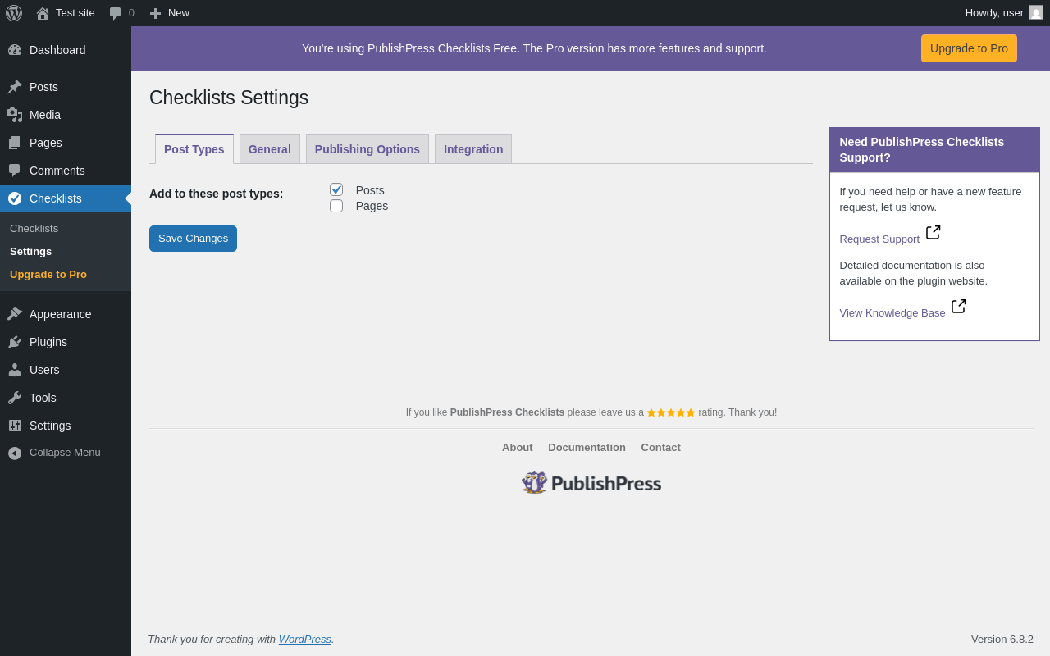
Task: Click the five-star rating icons
Action: coord(671,412)
